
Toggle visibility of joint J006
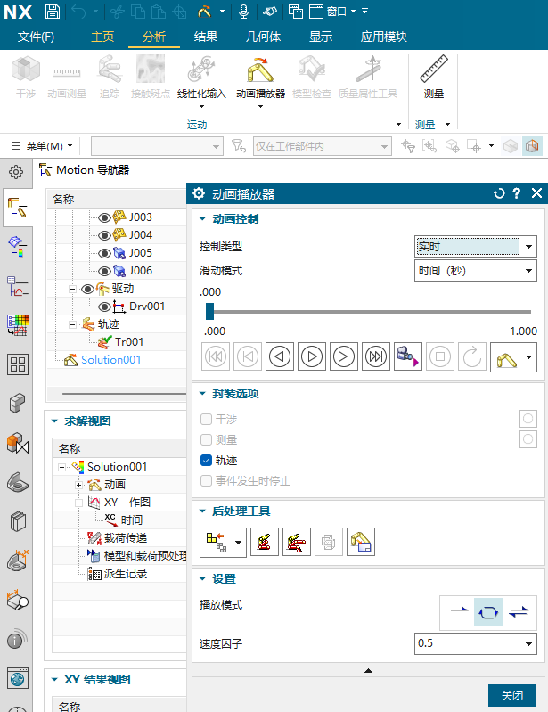[x=104, y=271]
